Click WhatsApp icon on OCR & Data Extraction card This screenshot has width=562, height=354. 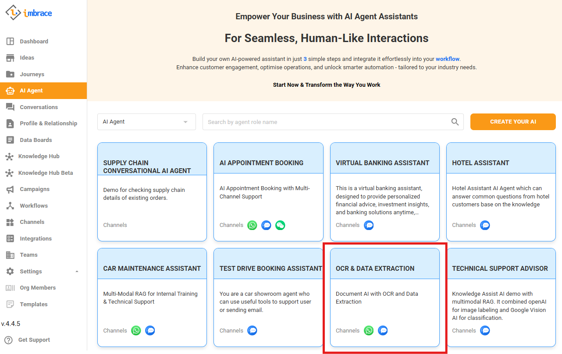[x=369, y=331]
